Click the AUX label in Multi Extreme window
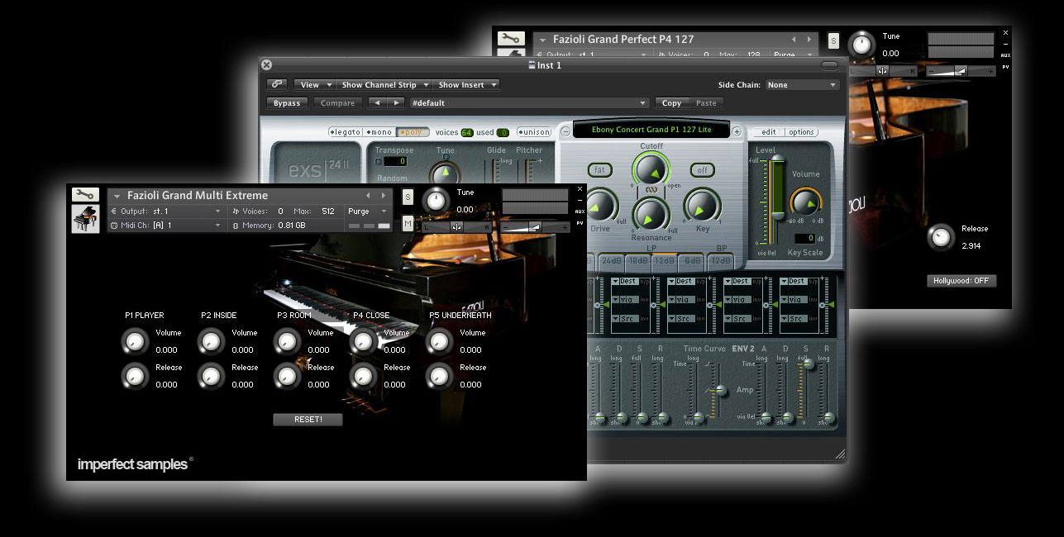The width and height of the screenshot is (1064, 537). click(x=580, y=211)
